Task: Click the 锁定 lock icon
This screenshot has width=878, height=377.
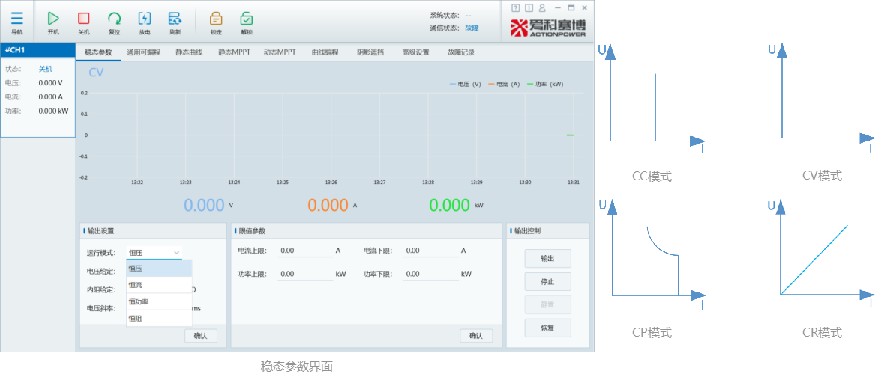Action: tap(216, 19)
